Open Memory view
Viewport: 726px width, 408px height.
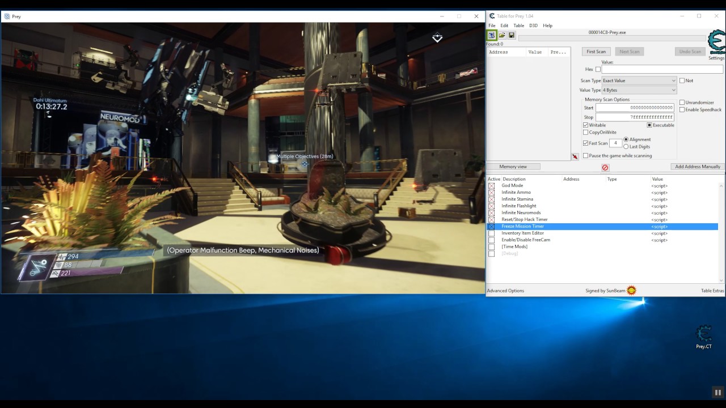pyautogui.click(x=513, y=167)
